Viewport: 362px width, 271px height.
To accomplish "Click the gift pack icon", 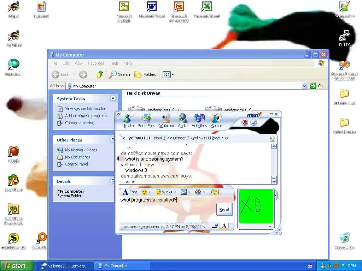I will (x=198, y=192).
